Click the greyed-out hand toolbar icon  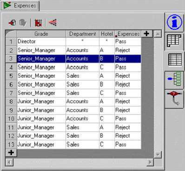23,23
